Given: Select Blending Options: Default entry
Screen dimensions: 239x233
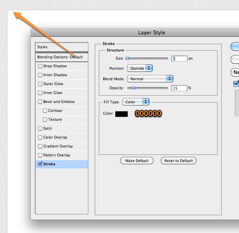Looking at the screenshot, I should pyautogui.click(x=62, y=57).
